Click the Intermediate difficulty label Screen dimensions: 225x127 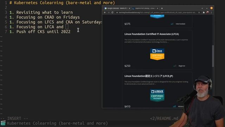(180, 24)
